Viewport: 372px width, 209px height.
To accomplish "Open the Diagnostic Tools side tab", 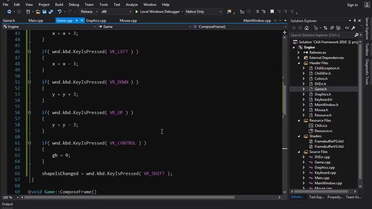I will (367, 72).
